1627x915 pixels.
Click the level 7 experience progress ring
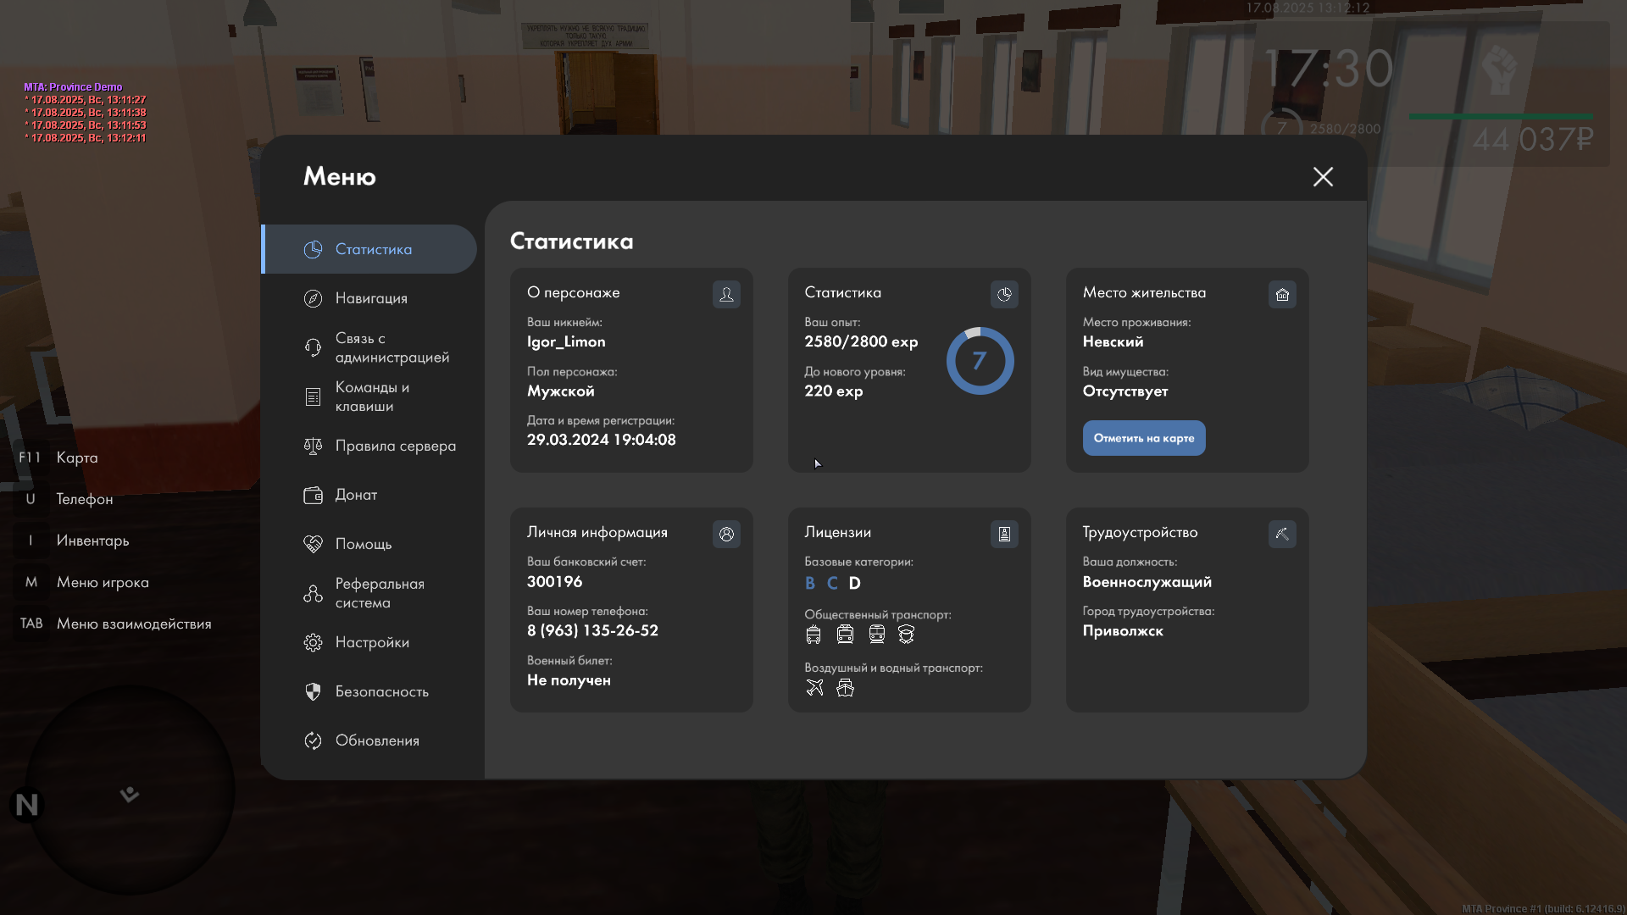pos(980,361)
